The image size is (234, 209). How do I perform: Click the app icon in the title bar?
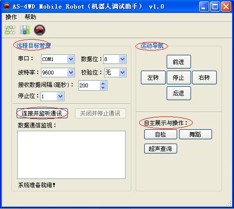(x=7, y=6)
